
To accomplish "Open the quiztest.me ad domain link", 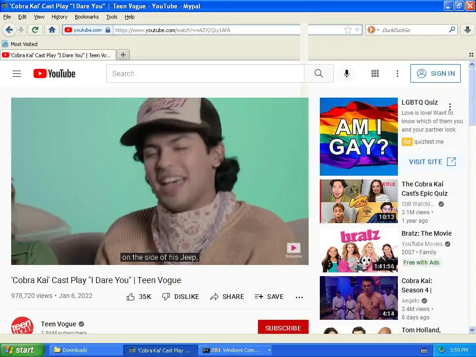I will click(x=429, y=142).
